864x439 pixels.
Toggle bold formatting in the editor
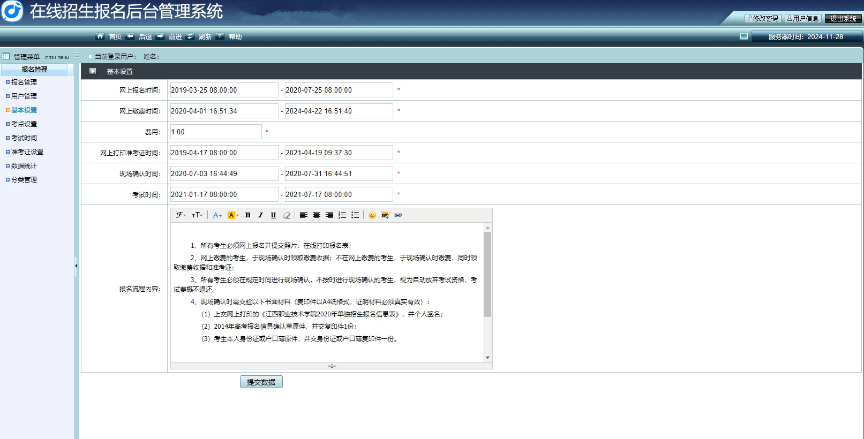[247, 215]
